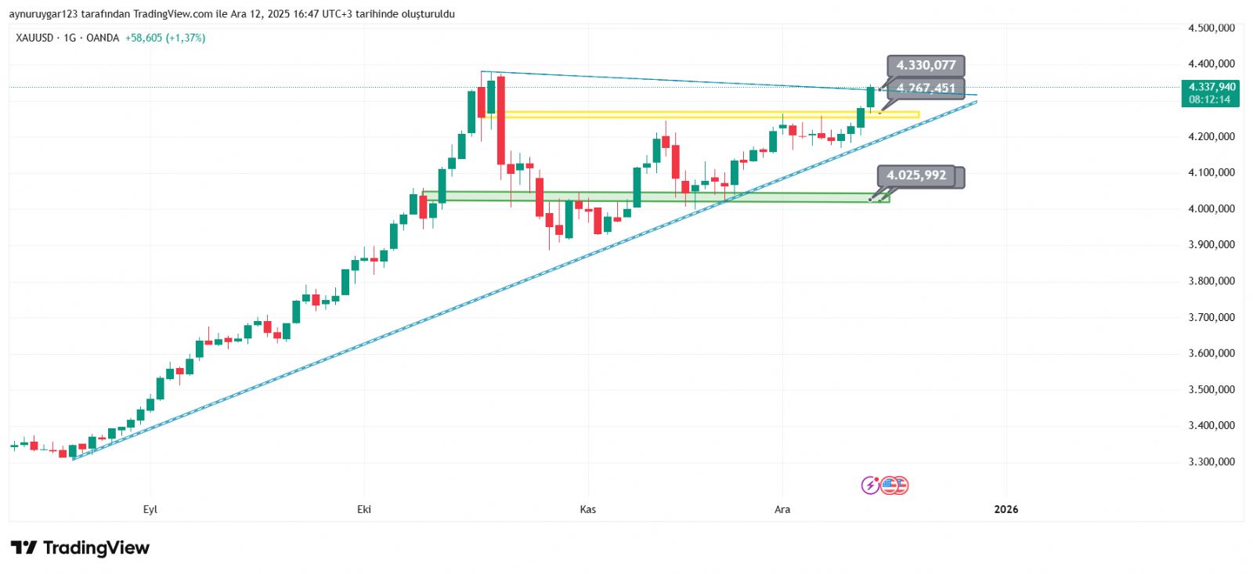Viewport: 1253px width, 574px height.
Task: Click the OANDA source label in legend
Action: tap(103, 38)
